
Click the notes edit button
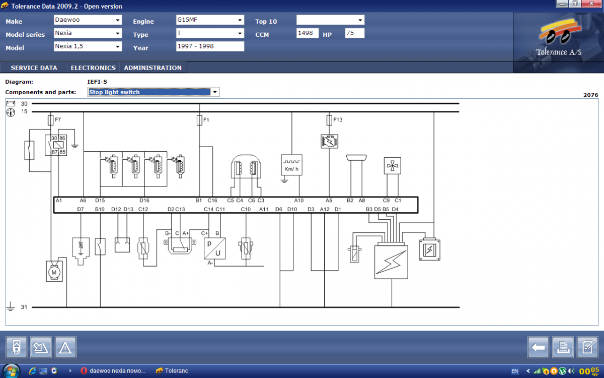(x=587, y=347)
